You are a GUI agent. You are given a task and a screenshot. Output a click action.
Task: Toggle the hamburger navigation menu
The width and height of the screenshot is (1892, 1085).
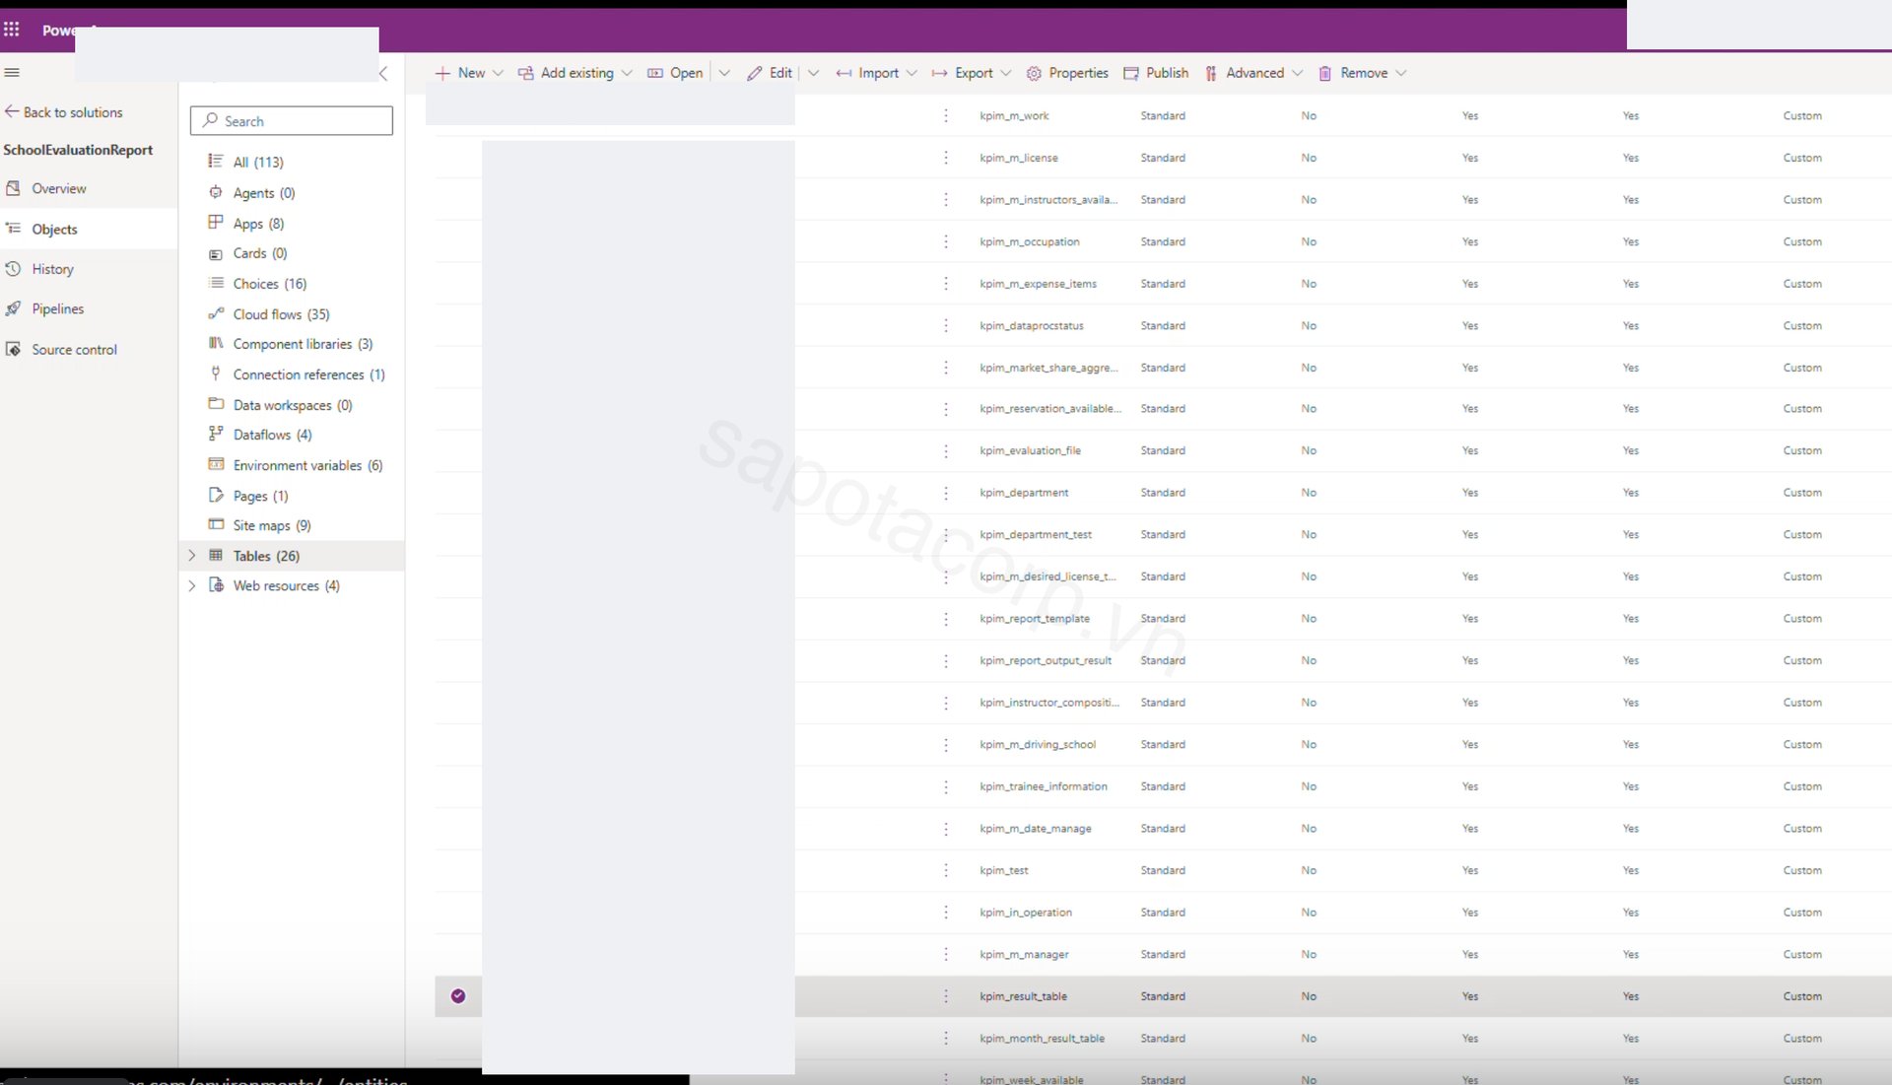click(12, 72)
